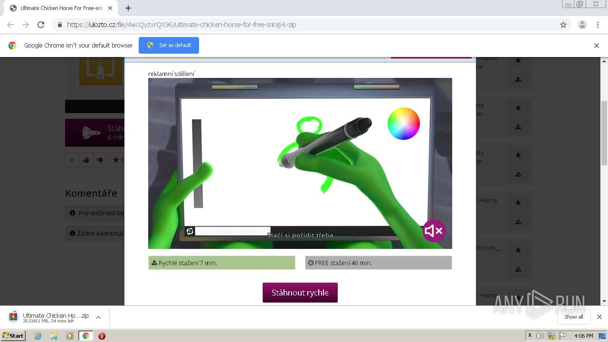
Task: Open Chrome profile avatar menu
Action: click(582, 25)
